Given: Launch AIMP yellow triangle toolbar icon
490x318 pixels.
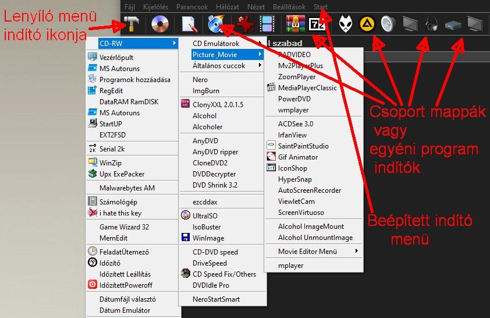Looking at the screenshot, I should point(367,24).
